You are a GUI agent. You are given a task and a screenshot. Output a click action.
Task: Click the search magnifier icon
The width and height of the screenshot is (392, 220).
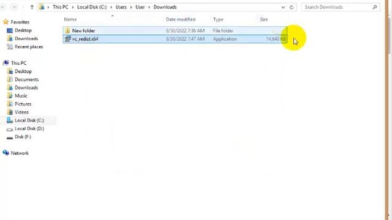374,7
